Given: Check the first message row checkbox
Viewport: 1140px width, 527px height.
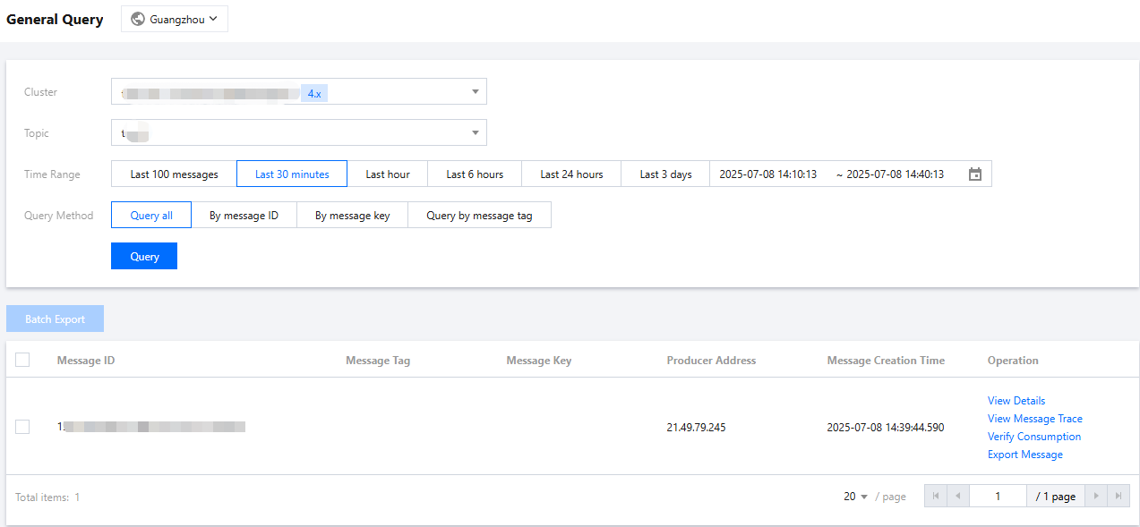Looking at the screenshot, I should click(x=22, y=427).
